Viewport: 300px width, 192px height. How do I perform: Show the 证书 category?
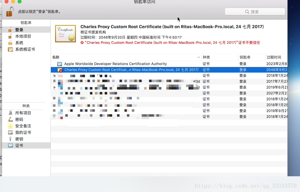(26, 145)
